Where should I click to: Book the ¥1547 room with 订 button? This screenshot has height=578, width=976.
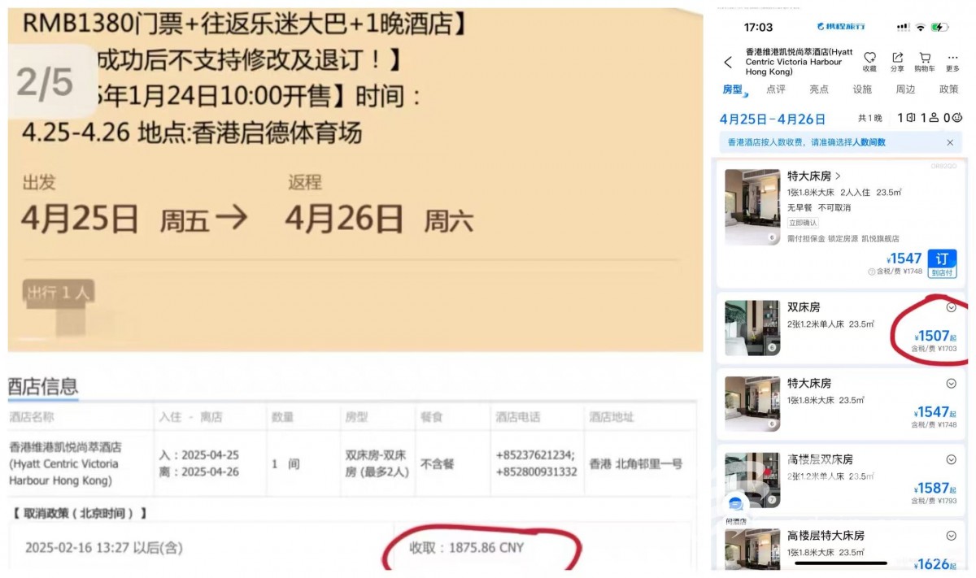point(941,263)
